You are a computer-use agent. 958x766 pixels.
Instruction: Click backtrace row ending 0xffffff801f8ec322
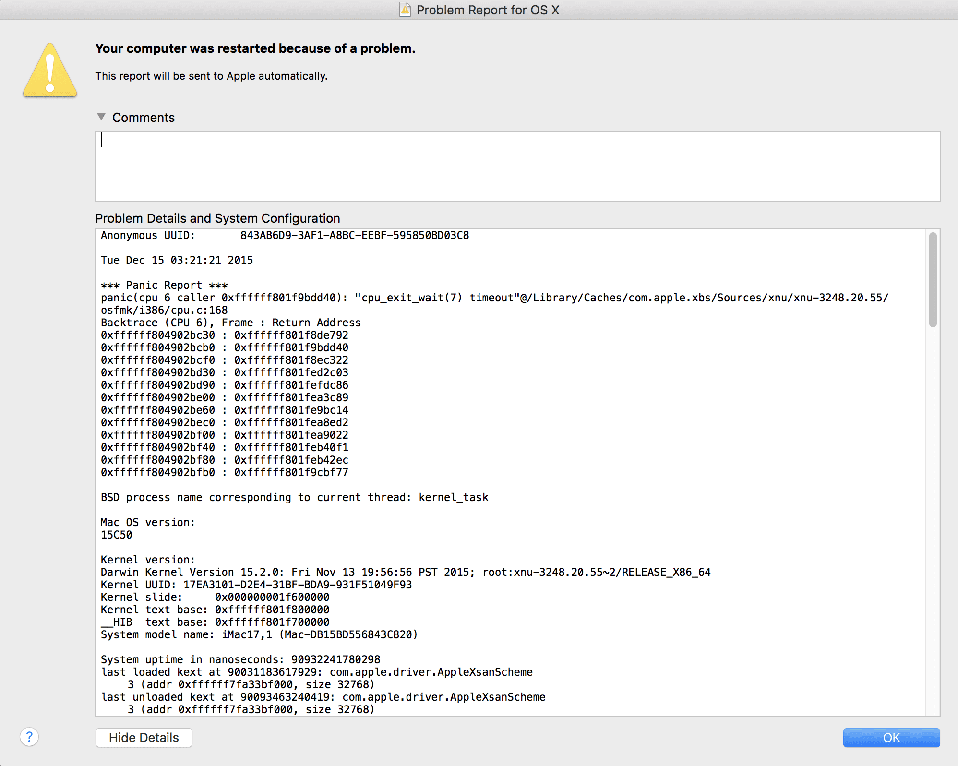pyautogui.click(x=225, y=360)
